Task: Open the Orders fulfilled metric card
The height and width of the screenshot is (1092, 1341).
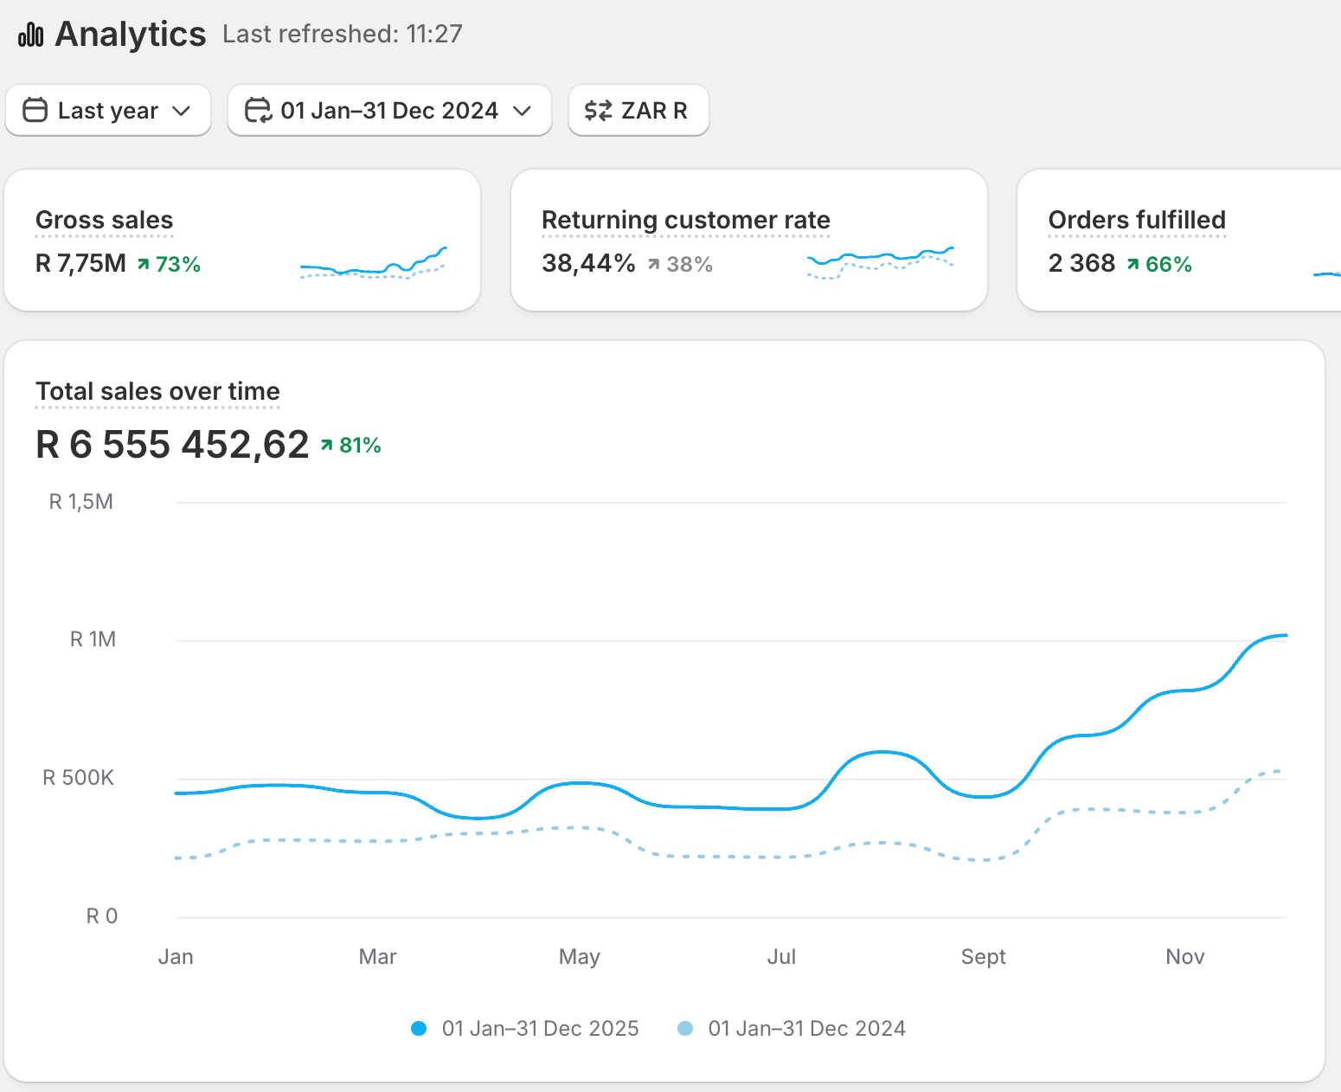Action: (1179, 240)
